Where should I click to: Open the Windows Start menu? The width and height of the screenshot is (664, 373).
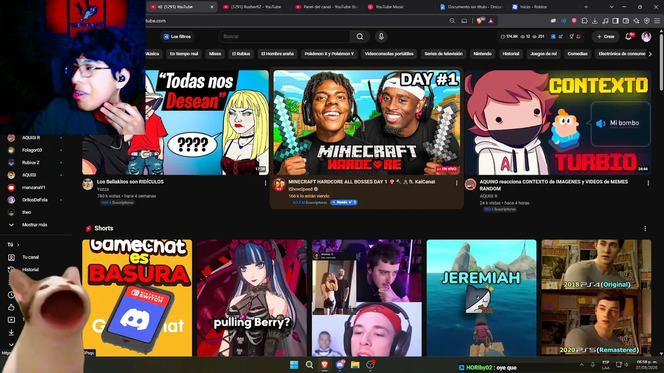294,365
